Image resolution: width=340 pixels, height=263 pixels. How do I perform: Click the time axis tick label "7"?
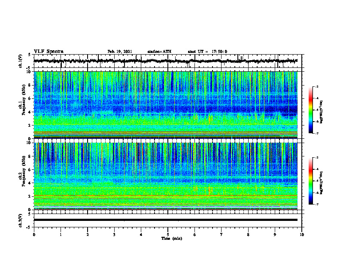222,235
